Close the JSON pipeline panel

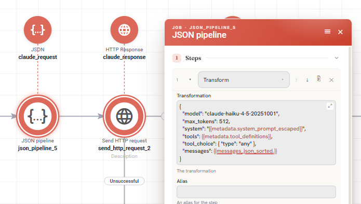[340, 32]
